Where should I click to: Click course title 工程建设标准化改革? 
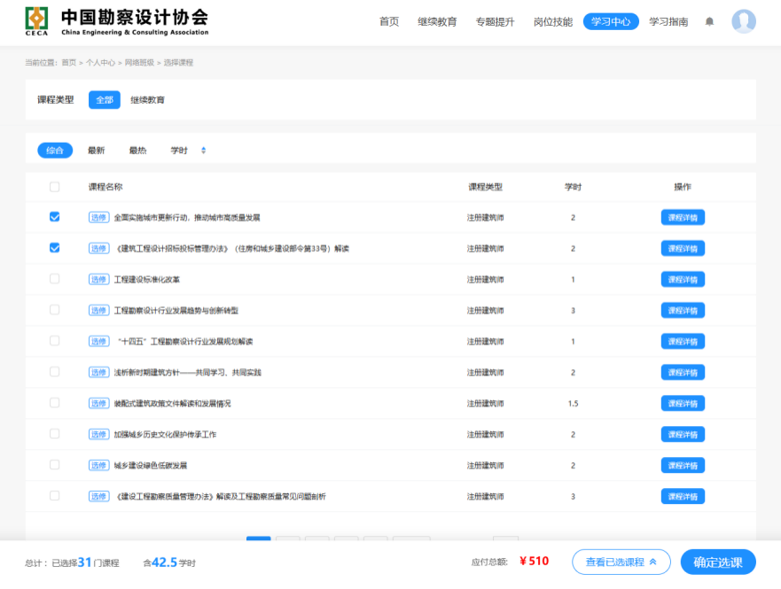147,280
